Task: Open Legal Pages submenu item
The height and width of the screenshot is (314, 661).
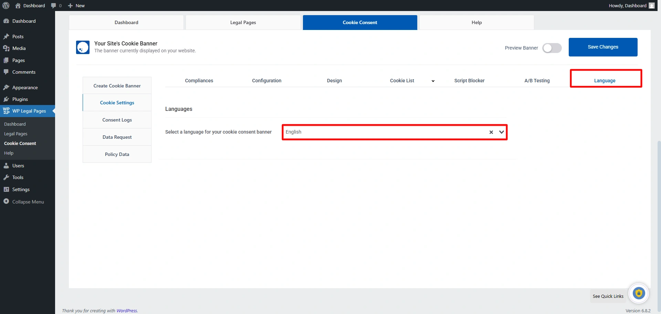Action: coord(16,134)
